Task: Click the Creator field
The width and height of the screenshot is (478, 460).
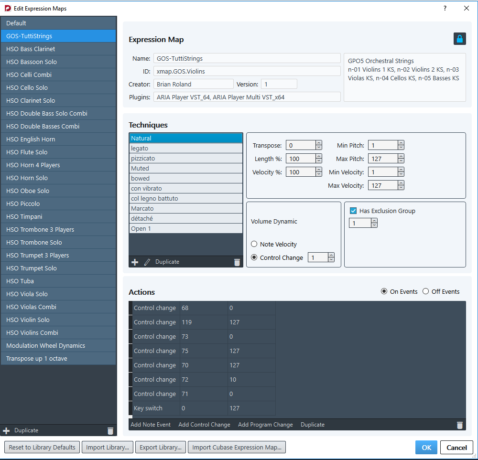Action: 193,84
